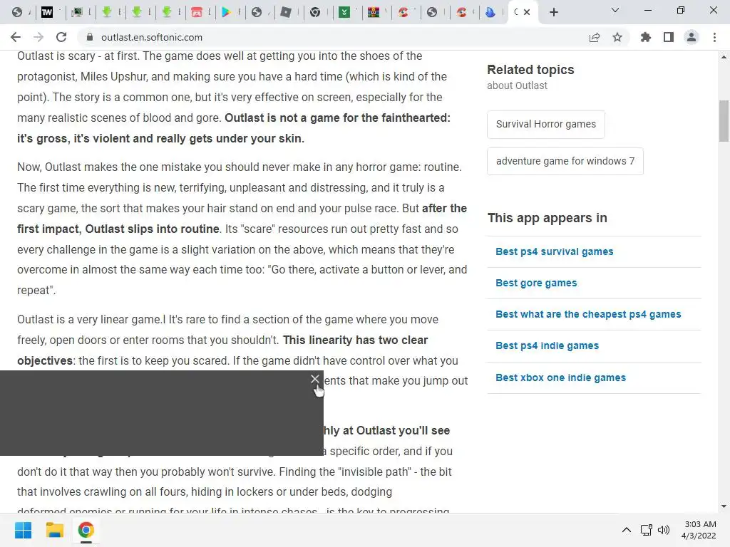Open the Chrome extensions puzzle menu

coord(646,37)
